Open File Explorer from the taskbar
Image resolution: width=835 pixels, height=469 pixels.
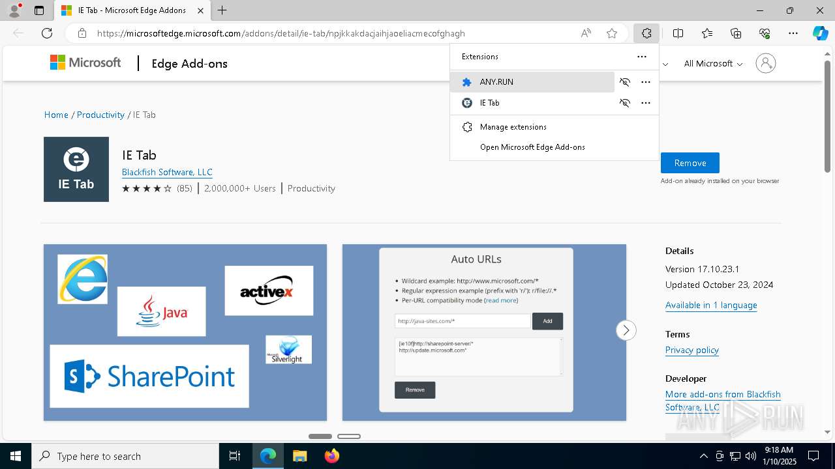tap(299, 456)
